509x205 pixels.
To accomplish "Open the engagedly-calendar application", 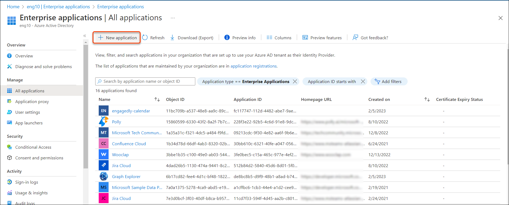I will point(131,111).
